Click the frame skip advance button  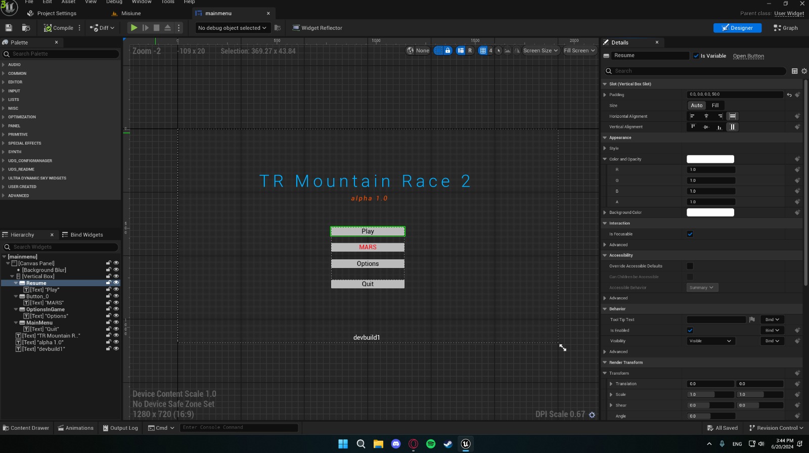[x=146, y=28]
